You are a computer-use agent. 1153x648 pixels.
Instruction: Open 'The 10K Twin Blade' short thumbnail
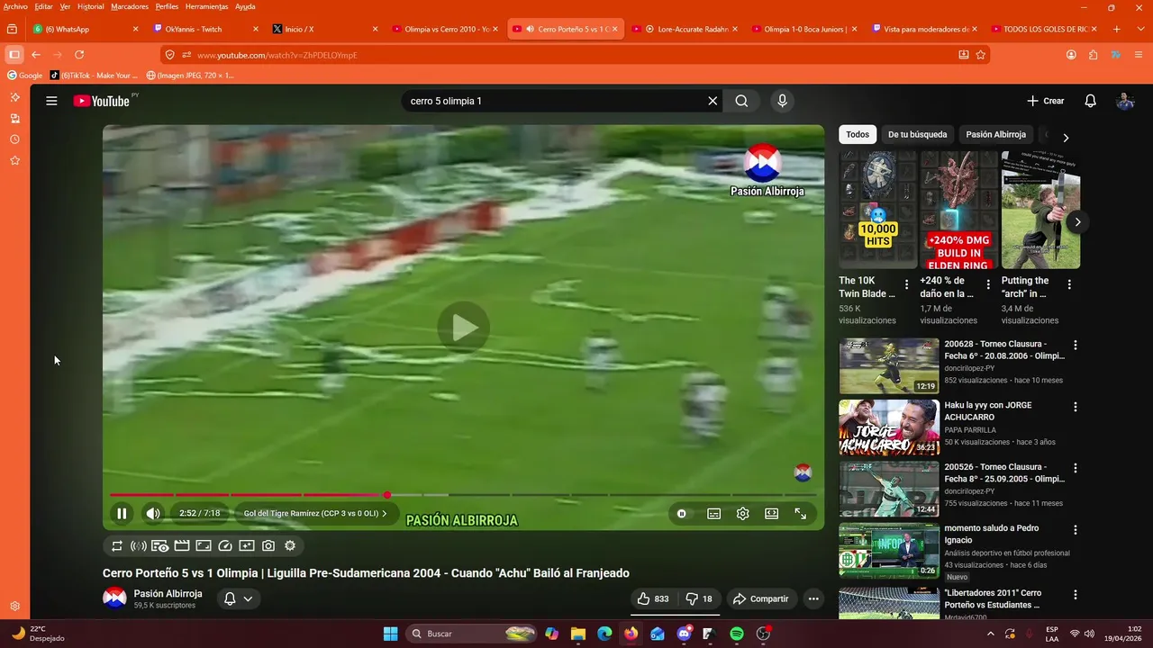point(877,210)
